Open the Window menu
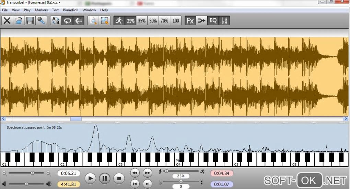 (89, 10)
